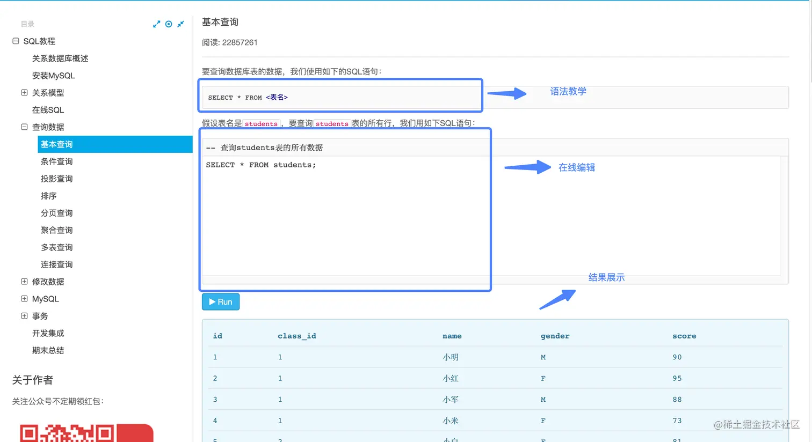Screen dimensions: 812x442
Task: Click the QR code image in the sidebar
Action: [86, 433]
